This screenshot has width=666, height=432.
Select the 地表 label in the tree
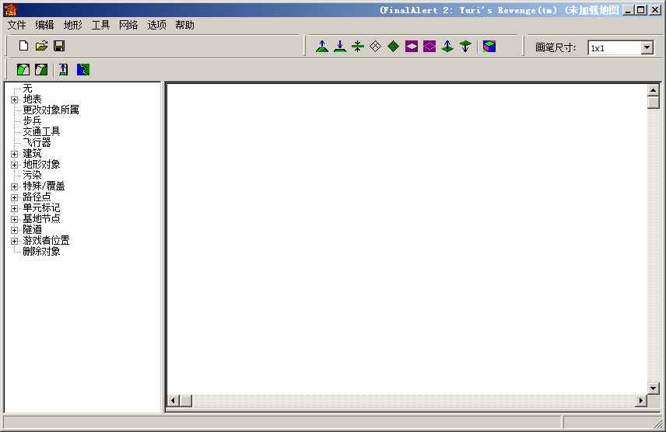[32, 99]
